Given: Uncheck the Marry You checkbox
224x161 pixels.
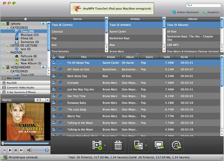Looking at the screenshot, I should pyautogui.click(x=54, y=116).
